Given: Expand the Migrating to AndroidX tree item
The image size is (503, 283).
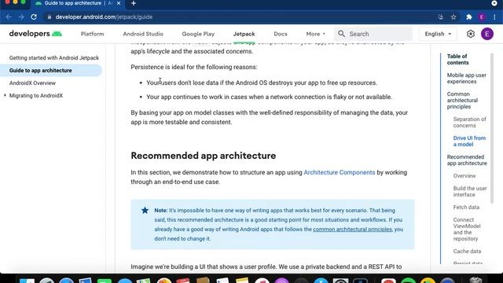Looking at the screenshot, I should click(5, 95).
